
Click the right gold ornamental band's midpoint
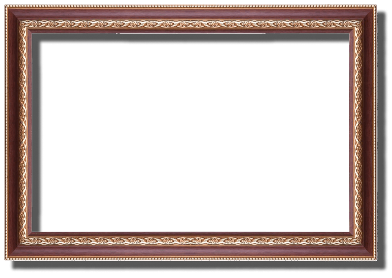pyautogui.click(x=359, y=132)
